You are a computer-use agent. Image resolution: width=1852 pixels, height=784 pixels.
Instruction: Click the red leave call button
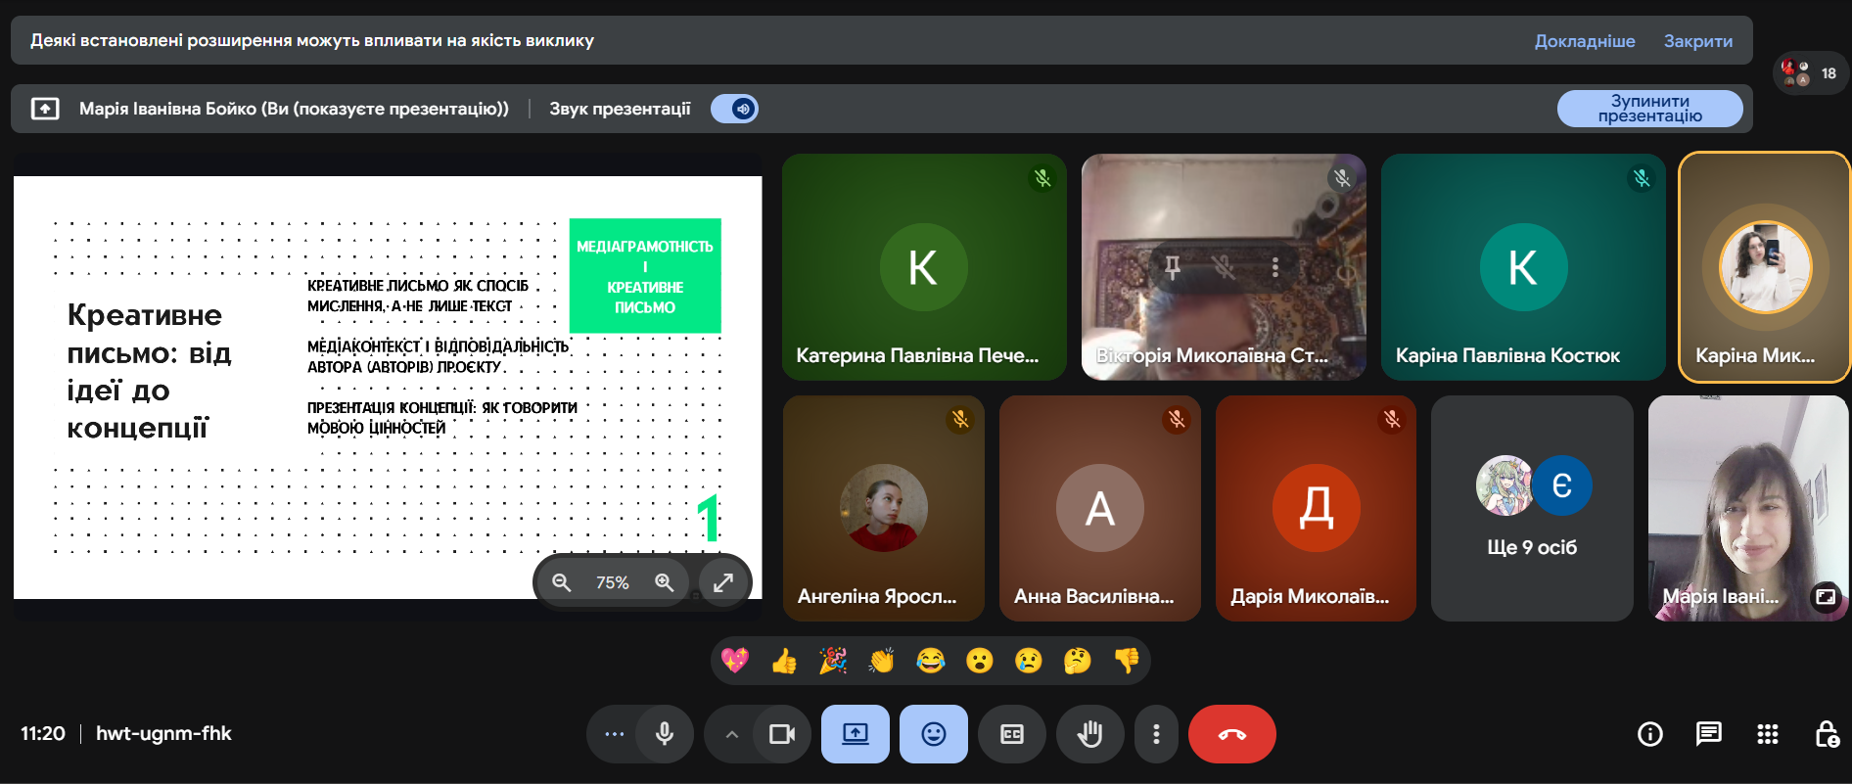coord(1231,734)
